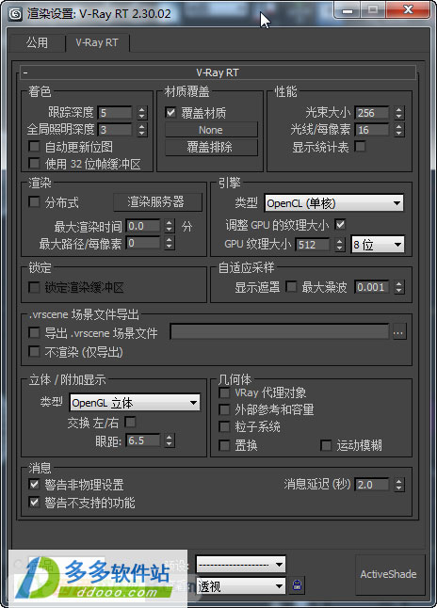Toggle the 置换 checkbox
The width and height of the screenshot is (437, 608).
click(x=224, y=445)
